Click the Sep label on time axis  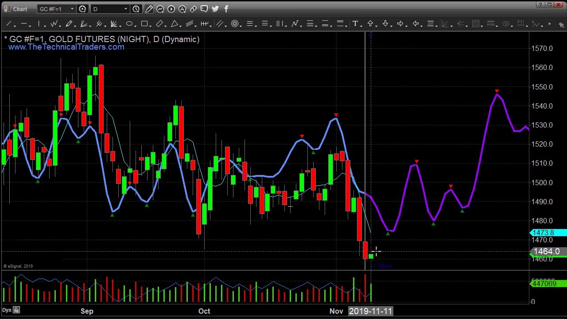point(87,311)
